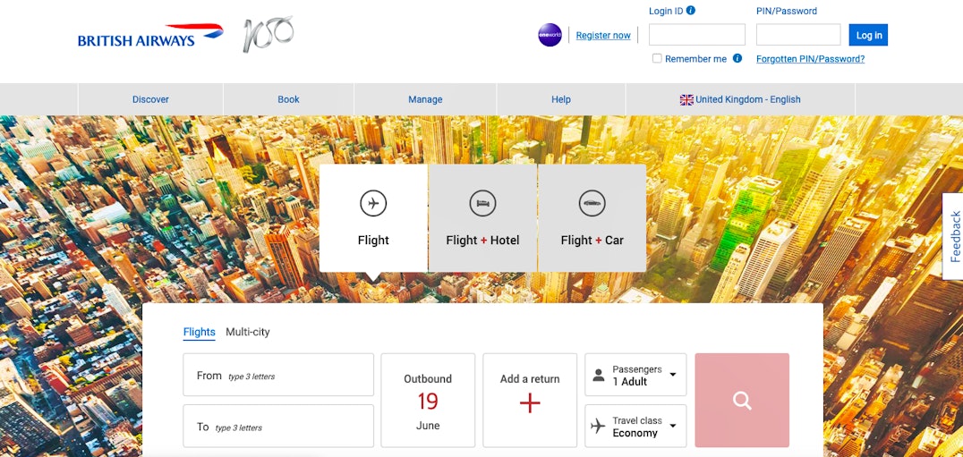Tick the Remember me checkbox

[x=657, y=59]
